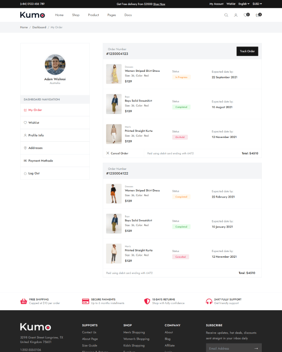
Task: Expand the English language dropdown
Action: (x=244, y=4)
